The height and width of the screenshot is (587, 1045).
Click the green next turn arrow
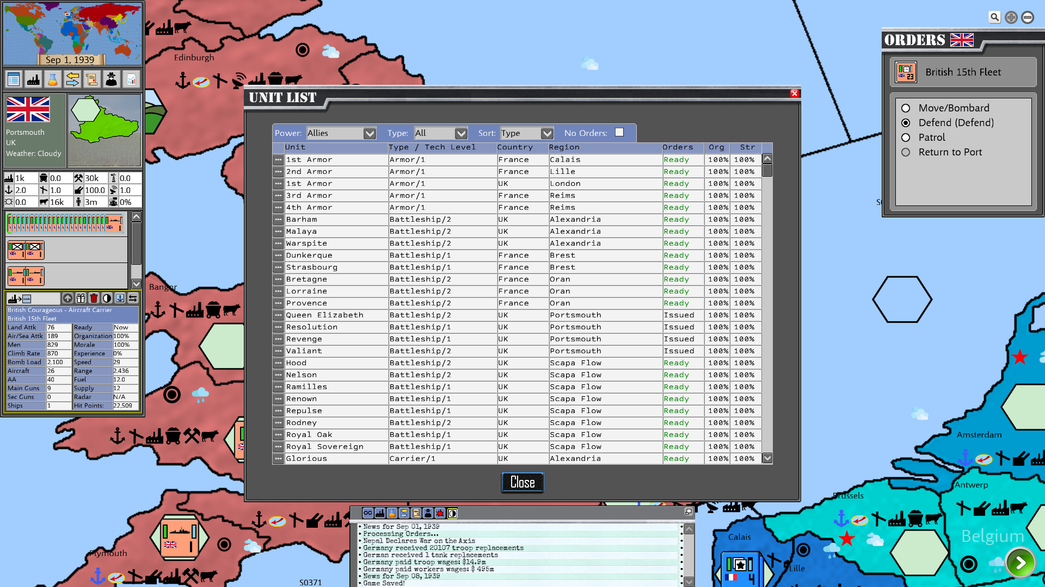click(x=1021, y=563)
